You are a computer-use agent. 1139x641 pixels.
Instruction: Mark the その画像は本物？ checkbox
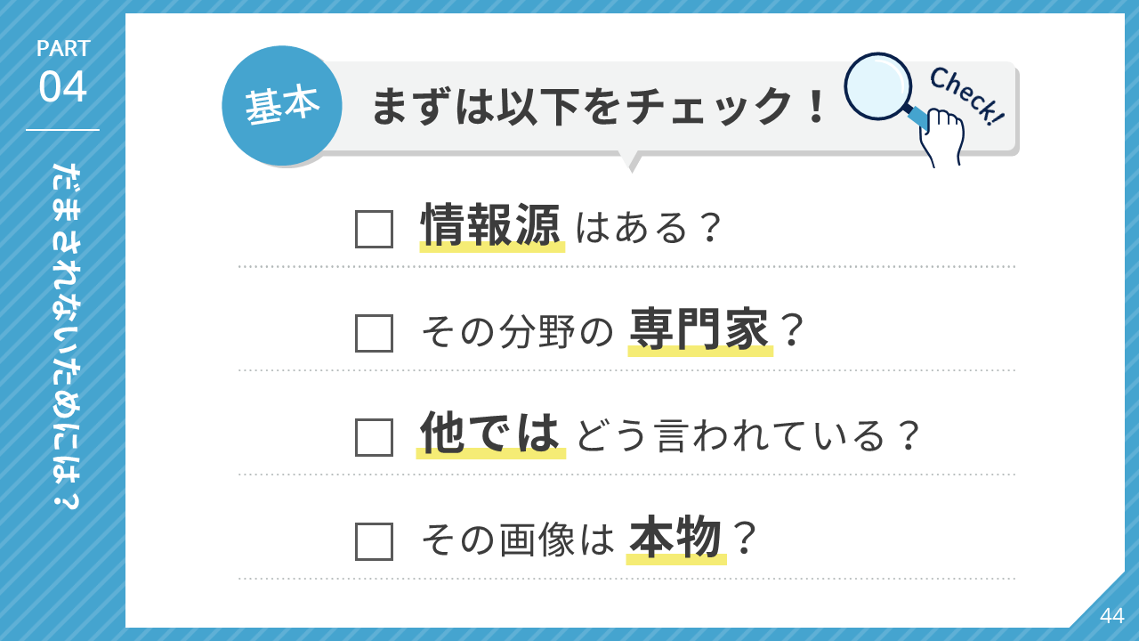[x=374, y=541]
